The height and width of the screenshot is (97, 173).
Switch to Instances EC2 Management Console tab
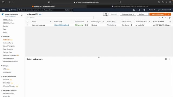coord(43,6)
